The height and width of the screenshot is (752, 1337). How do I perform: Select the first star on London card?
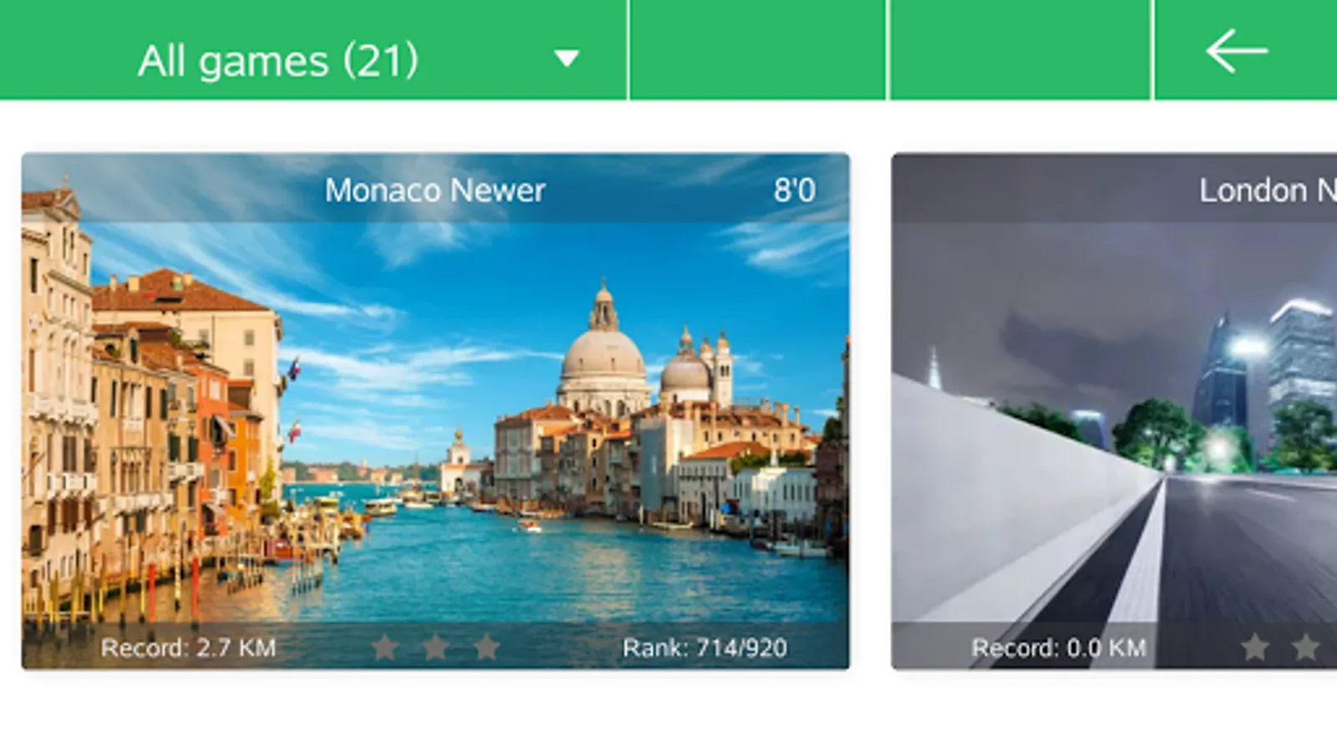pos(1255,647)
